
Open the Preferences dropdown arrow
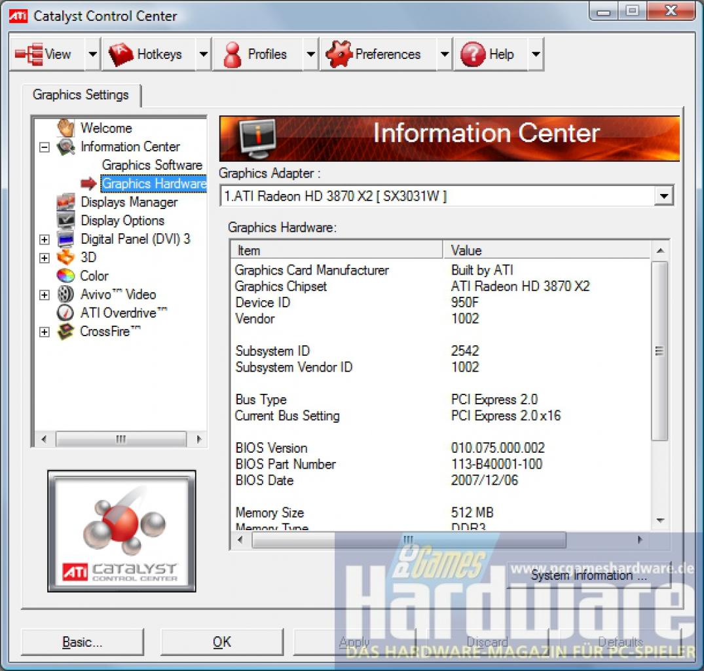point(445,54)
